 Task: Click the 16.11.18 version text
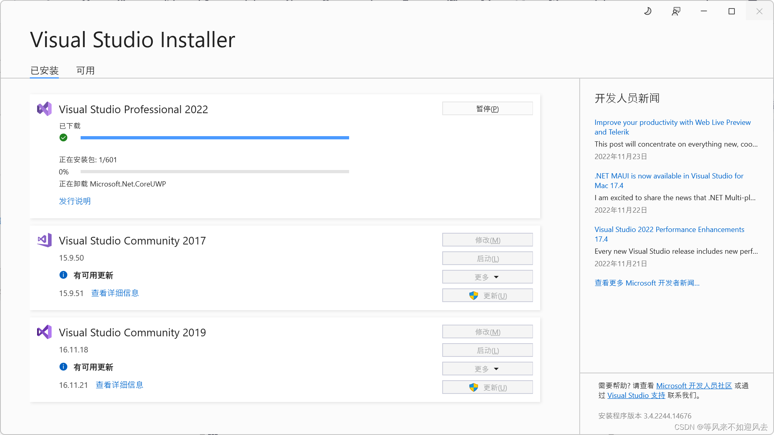click(73, 350)
